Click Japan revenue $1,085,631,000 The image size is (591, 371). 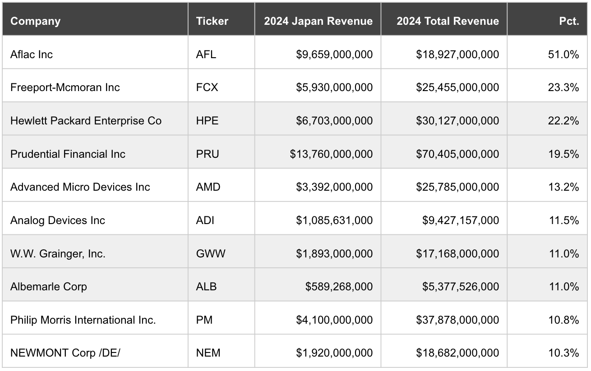point(318,218)
